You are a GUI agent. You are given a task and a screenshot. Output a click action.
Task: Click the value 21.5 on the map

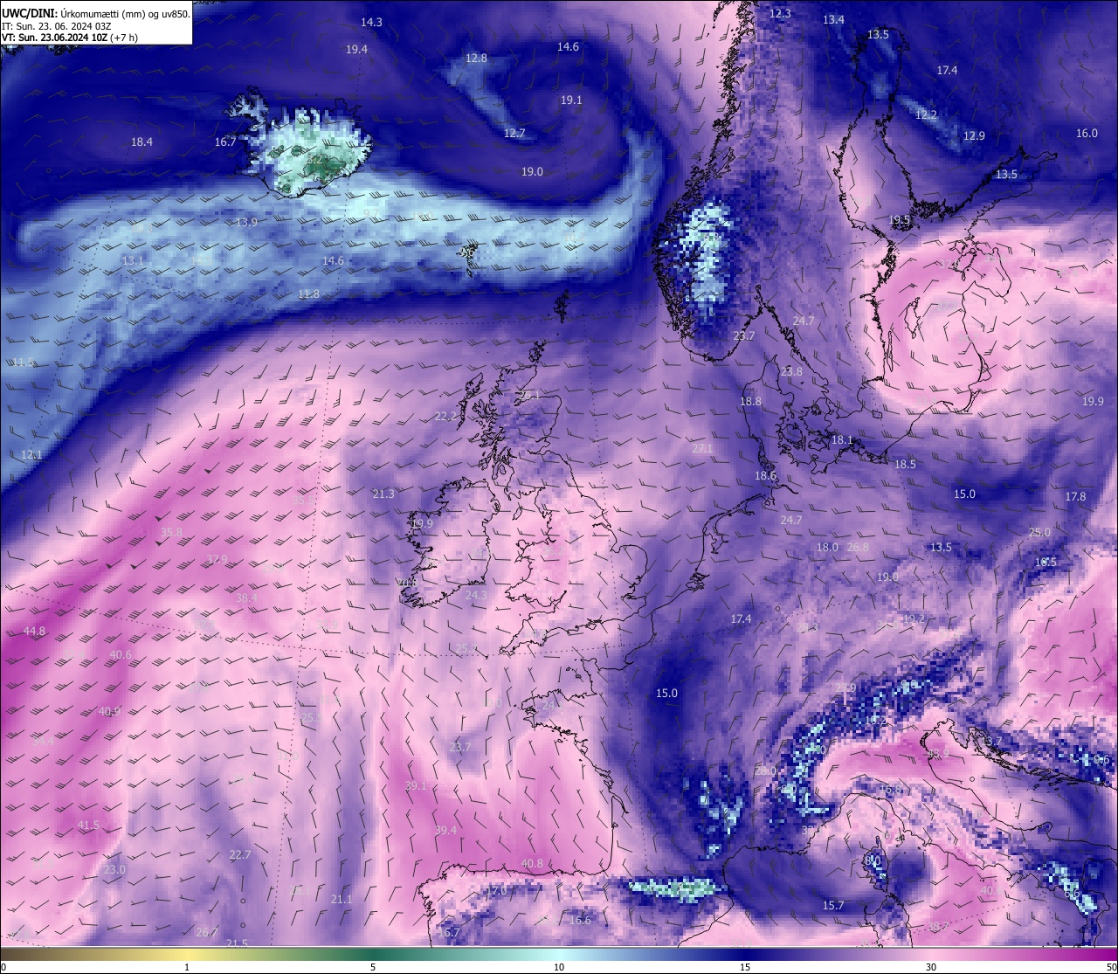coord(237,943)
